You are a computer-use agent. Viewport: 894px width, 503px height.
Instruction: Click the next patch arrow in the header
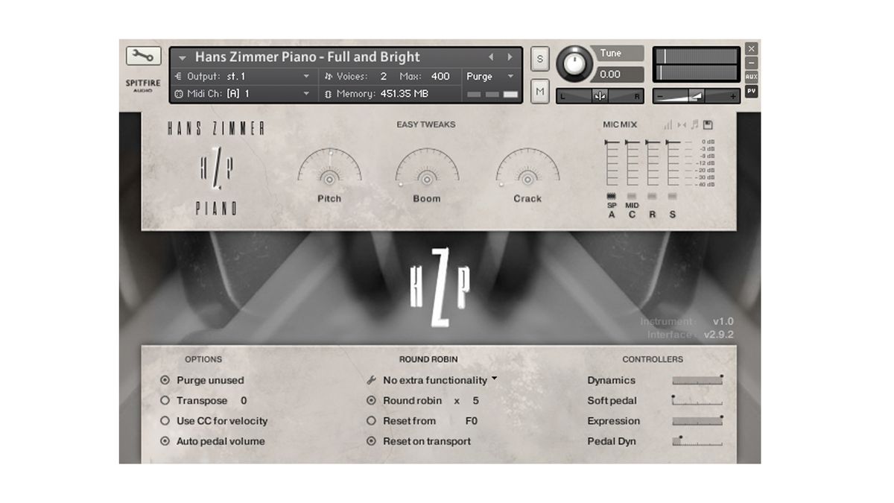click(508, 56)
